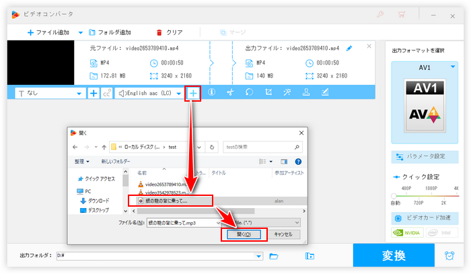471x274 pixels.
Task: Open help icon in dialog
Action: click(298, 162)
